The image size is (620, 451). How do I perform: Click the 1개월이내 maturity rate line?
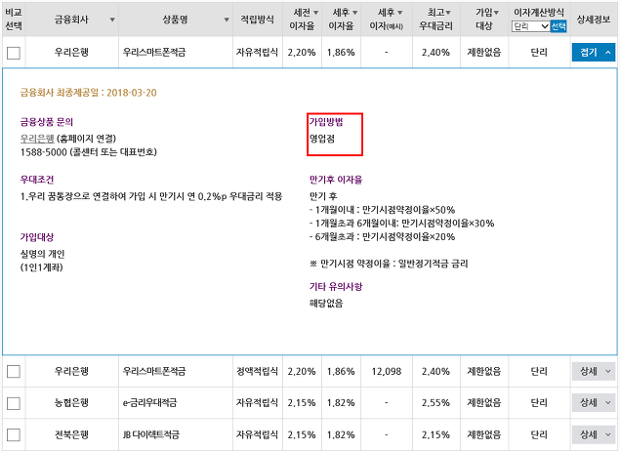click(x=383, y=210)
